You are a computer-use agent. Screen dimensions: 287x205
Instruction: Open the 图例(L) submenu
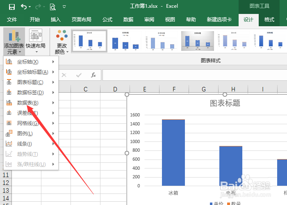coord(31,134)
